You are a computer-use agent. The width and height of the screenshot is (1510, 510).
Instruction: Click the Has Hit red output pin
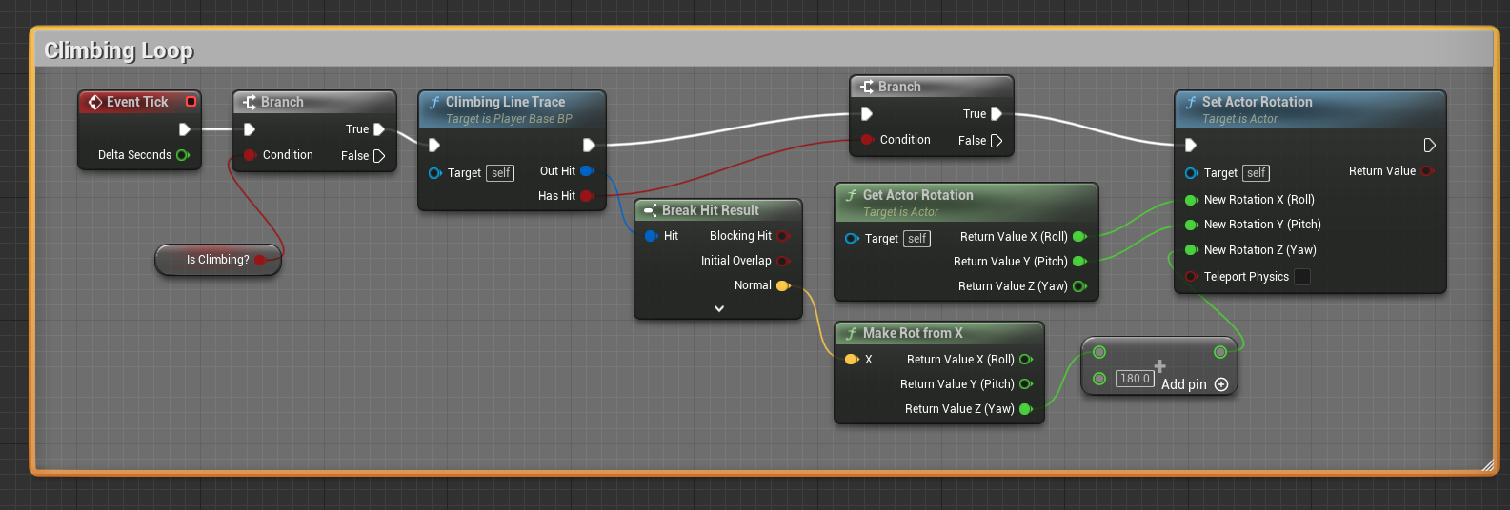coord(587,196)
